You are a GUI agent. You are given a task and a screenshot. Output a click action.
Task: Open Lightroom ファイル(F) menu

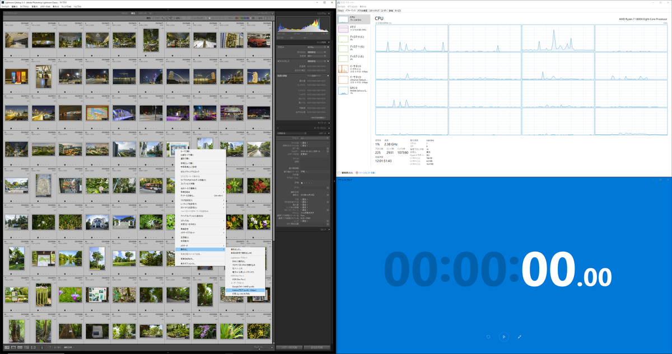pyautogui.click(x=6, y=6)
